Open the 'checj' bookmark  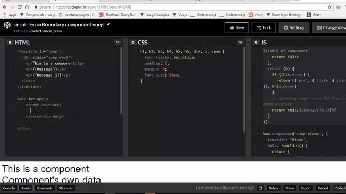256,15
